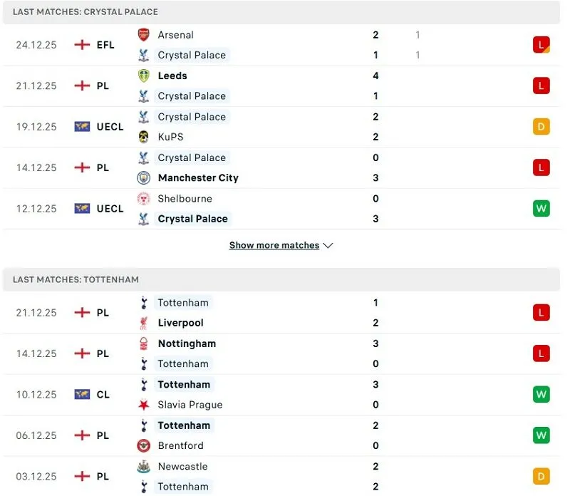Click the Manchester City badge
Viewport: 570px width, 496px height.
point(145,177)
